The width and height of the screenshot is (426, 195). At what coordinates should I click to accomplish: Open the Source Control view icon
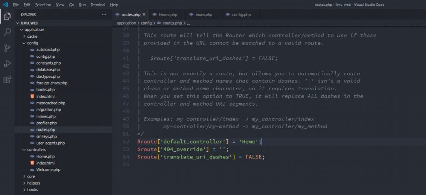[7, 48]
